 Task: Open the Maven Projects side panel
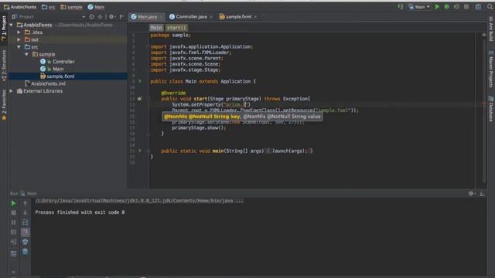(x=491, y=69)
